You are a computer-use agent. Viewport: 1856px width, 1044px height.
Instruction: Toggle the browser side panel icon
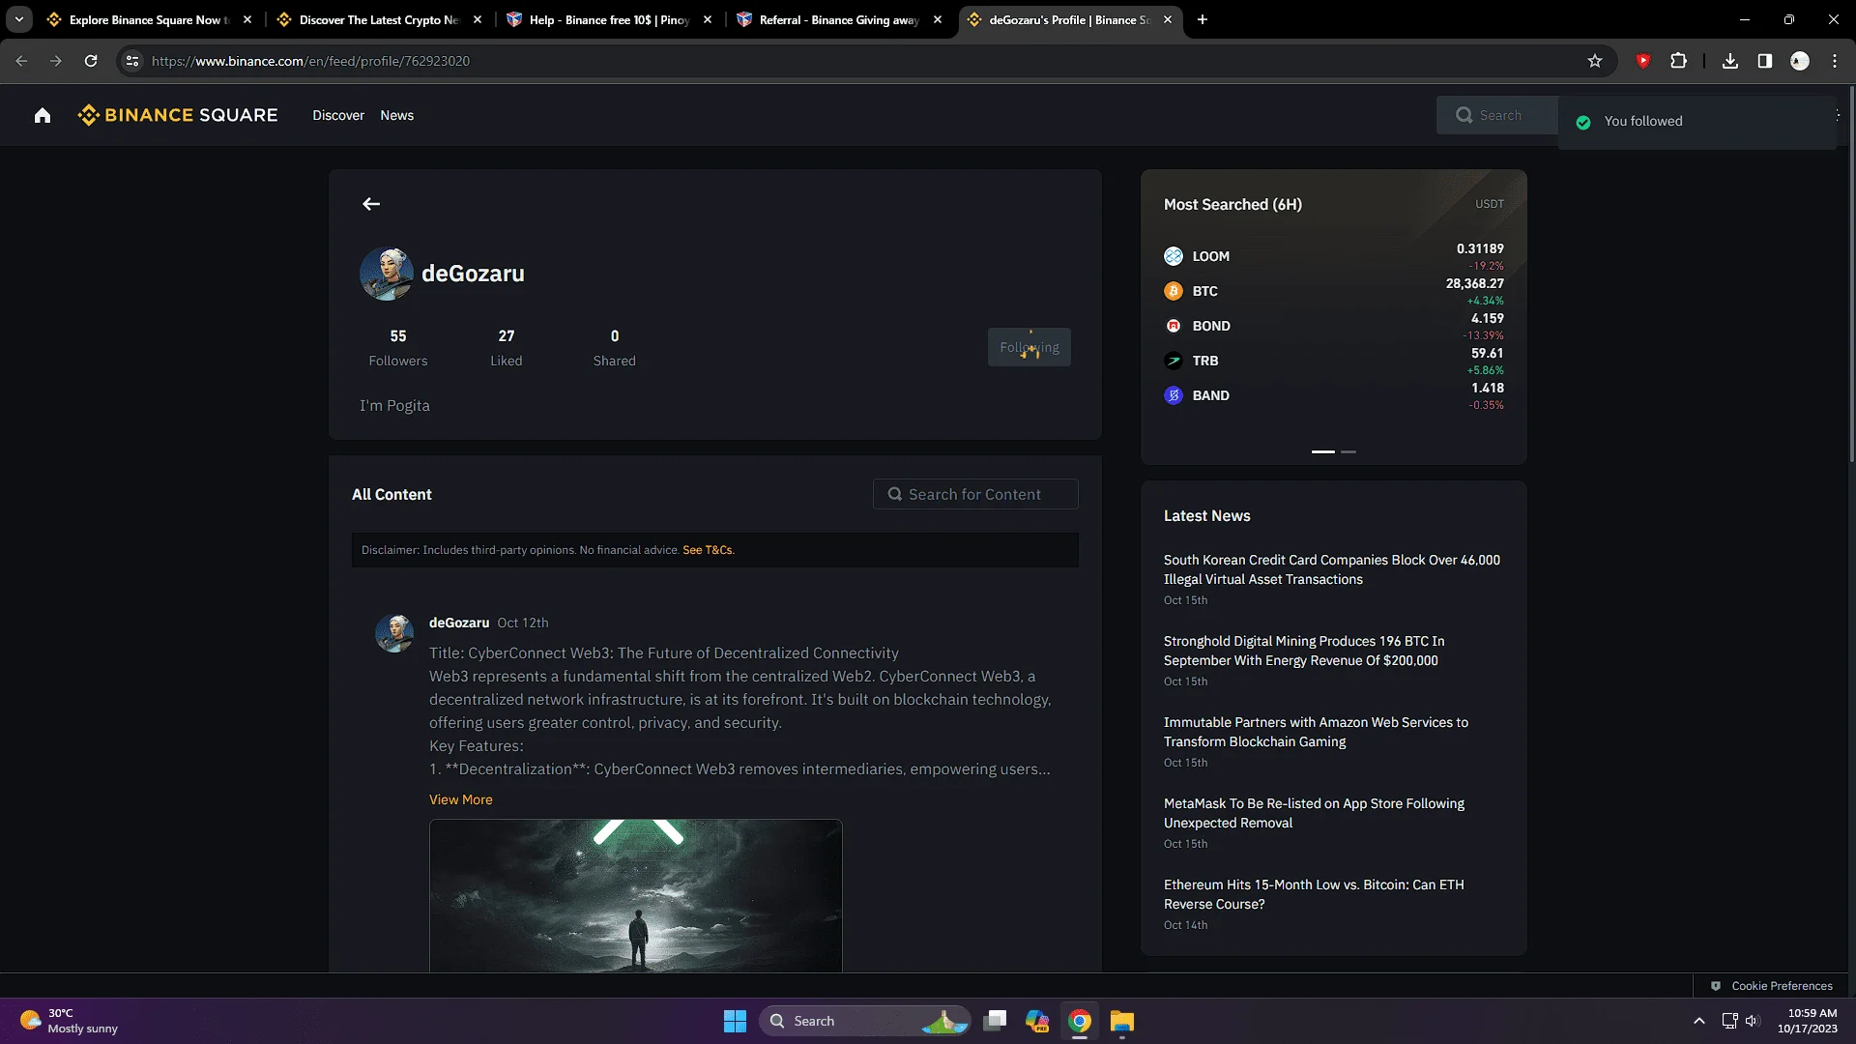tap(1765, 61)
